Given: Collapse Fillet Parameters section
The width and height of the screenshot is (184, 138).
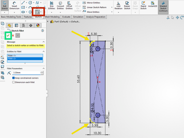Looking at the screenshot, I should (44, 68).
